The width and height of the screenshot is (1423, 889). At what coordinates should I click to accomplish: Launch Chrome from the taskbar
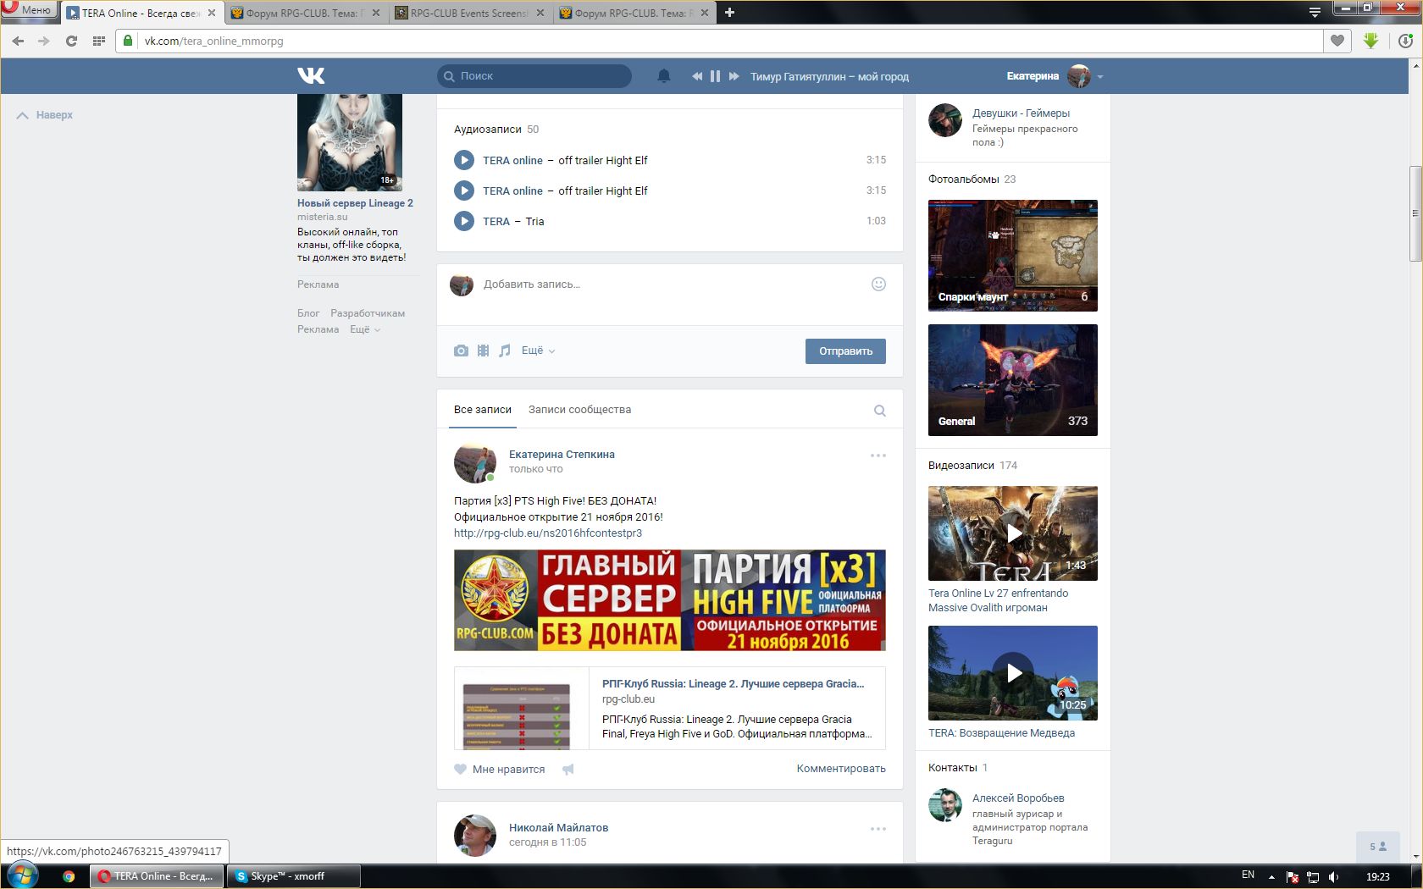(x=69, y=876)
